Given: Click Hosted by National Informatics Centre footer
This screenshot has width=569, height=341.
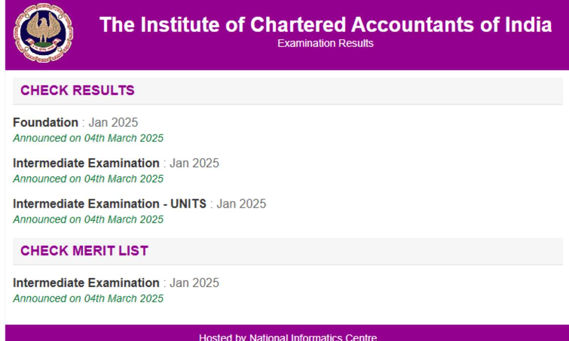Looking at the screenshot, I should coord(288,337).
